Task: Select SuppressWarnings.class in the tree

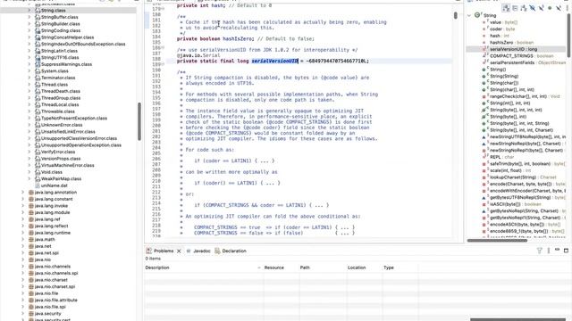Action: 66,64
